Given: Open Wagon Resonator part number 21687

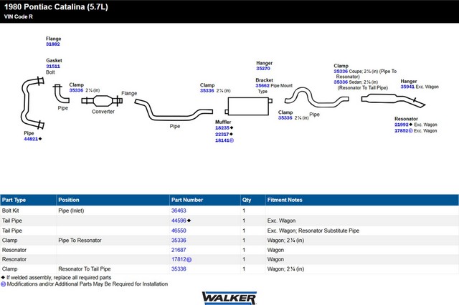Looking at the screenshot, I should 179,250.
